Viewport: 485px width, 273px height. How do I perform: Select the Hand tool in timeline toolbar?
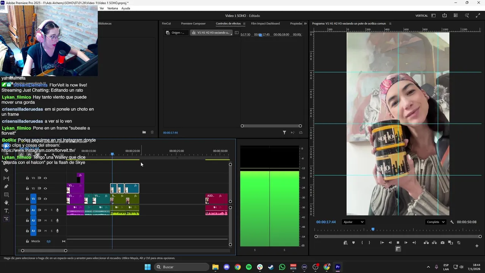[x=6, y=203]
